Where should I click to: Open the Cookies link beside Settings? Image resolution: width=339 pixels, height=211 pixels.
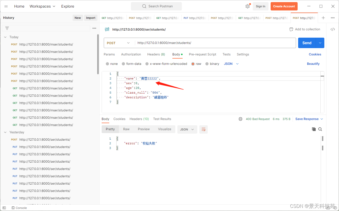315,54
